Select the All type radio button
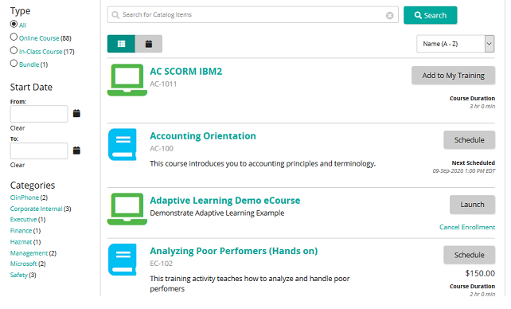 point(14,24)
